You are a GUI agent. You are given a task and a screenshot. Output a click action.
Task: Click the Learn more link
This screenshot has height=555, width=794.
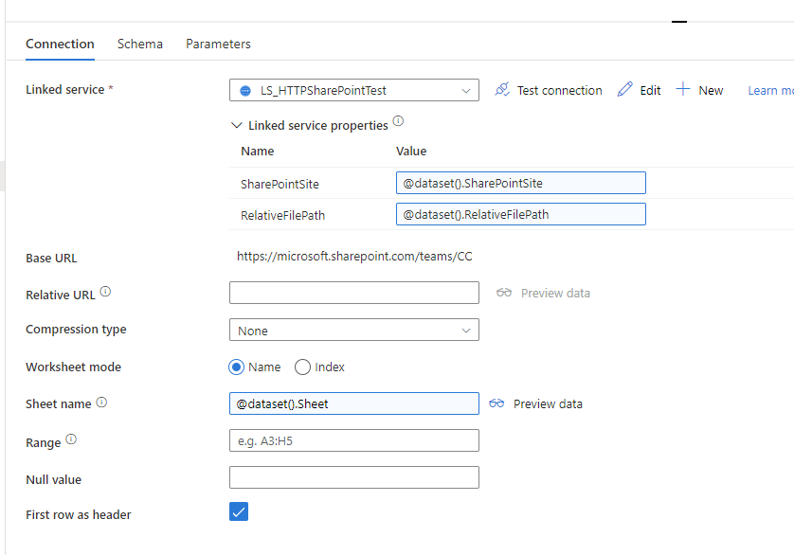(x=769, y=91)
